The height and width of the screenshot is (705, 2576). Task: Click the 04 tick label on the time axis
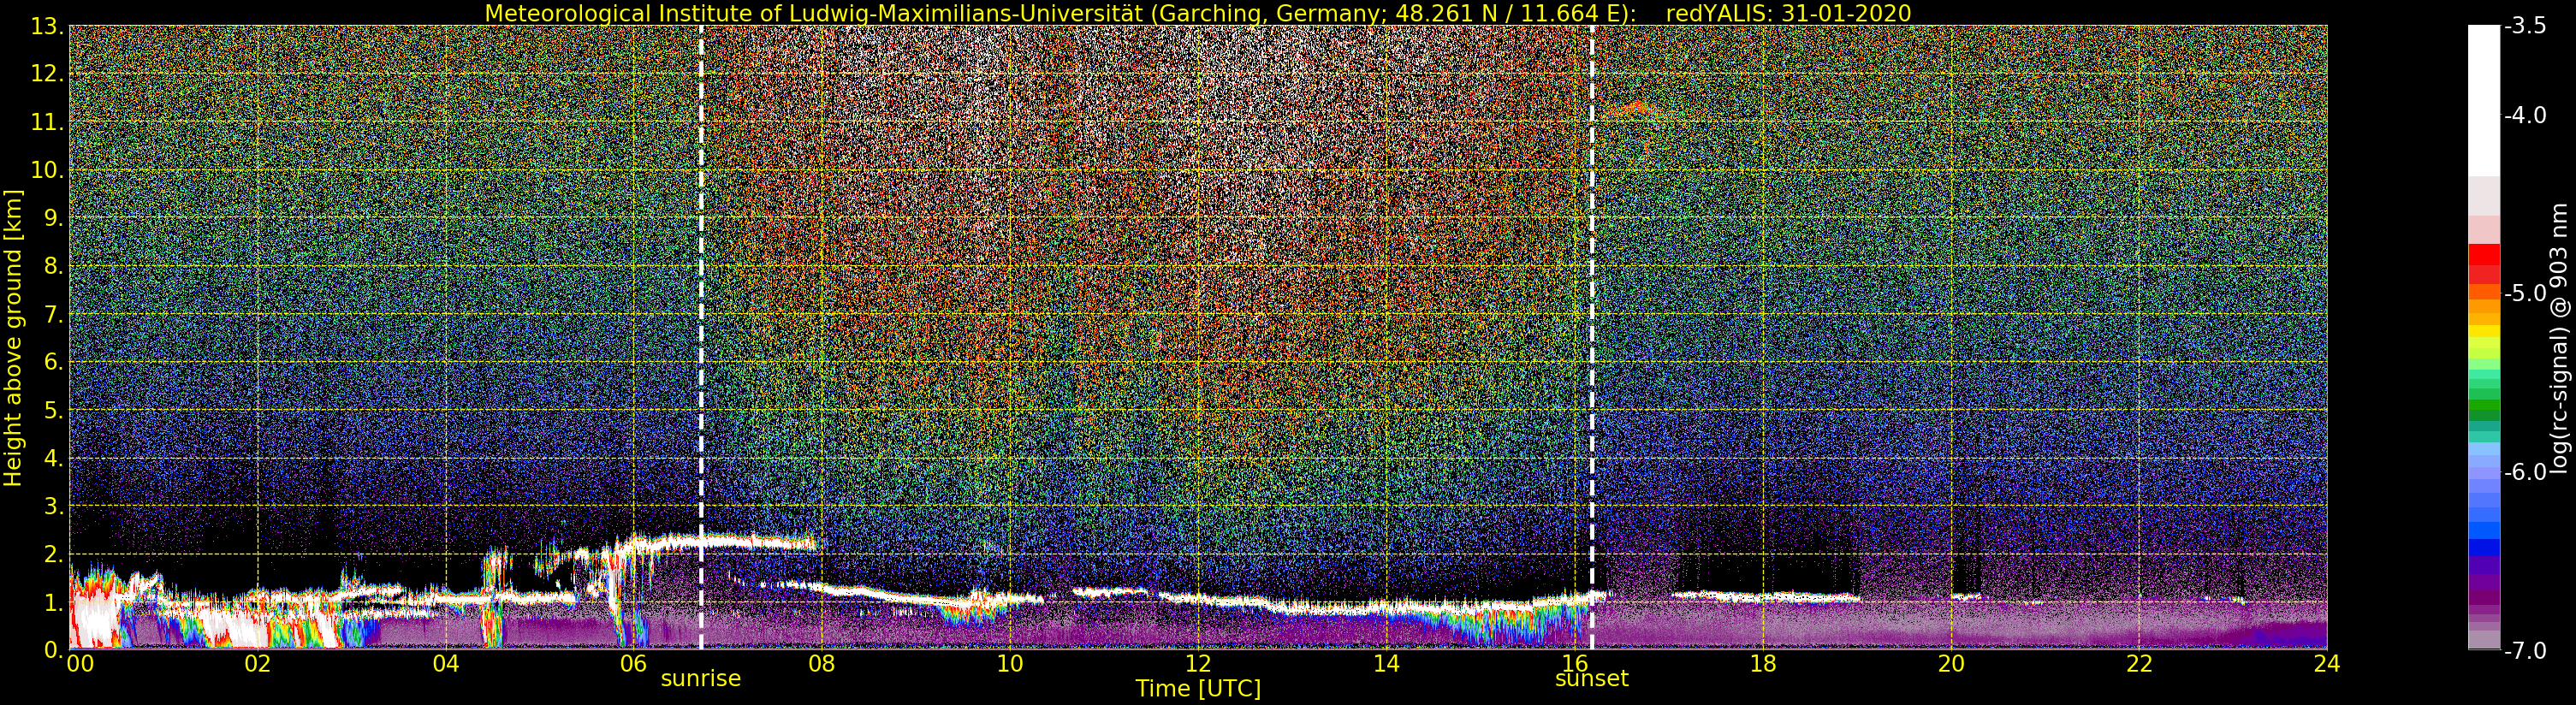pos(446,664)
